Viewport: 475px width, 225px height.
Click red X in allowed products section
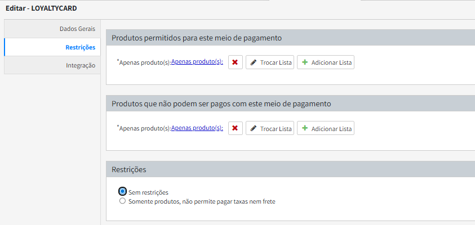(x=235, y=62)
